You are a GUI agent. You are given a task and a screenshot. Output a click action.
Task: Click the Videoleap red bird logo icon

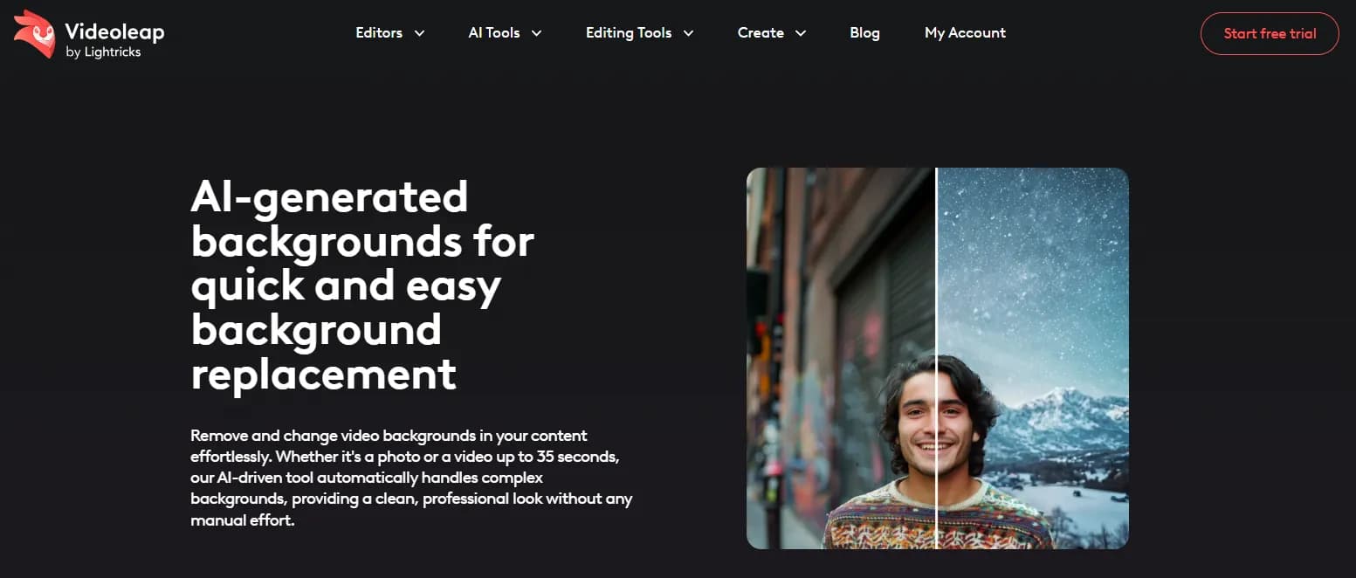click(34, 33)
